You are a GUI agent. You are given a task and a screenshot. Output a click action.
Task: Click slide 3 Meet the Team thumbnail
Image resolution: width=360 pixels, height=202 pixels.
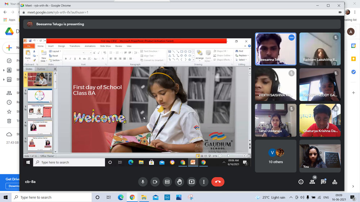pos(40,112)
